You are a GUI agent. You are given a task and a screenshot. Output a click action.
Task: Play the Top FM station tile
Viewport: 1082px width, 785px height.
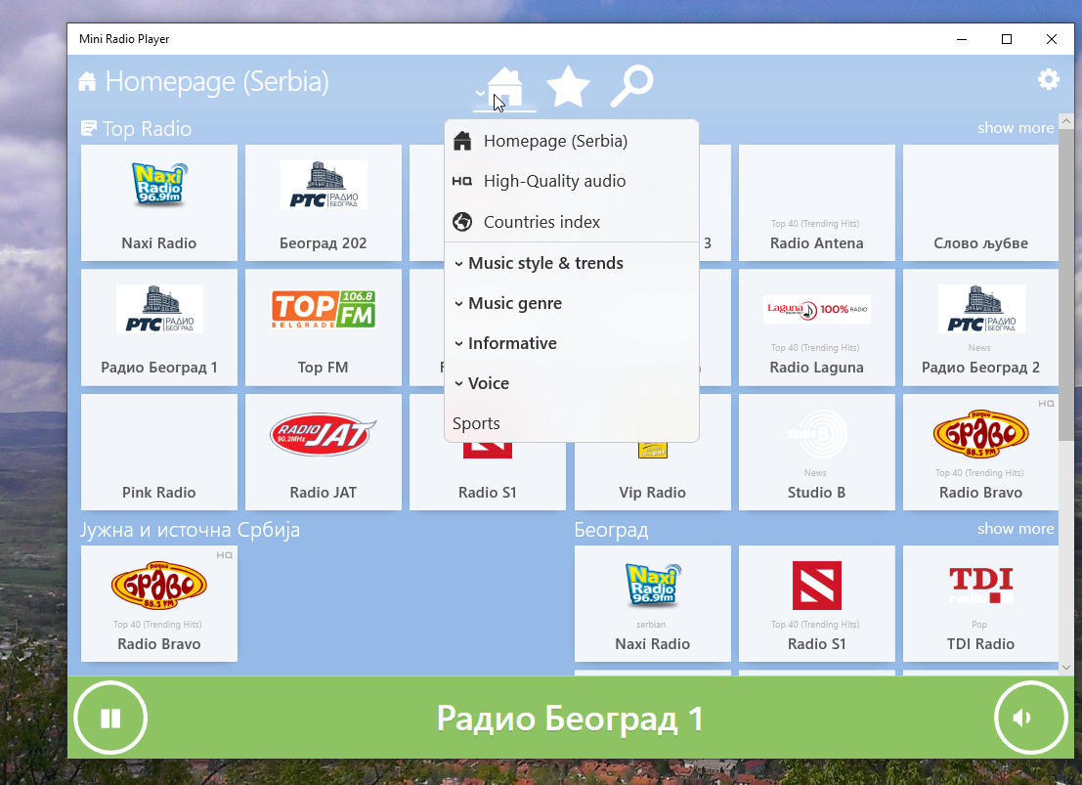click(x=324, y=327)
